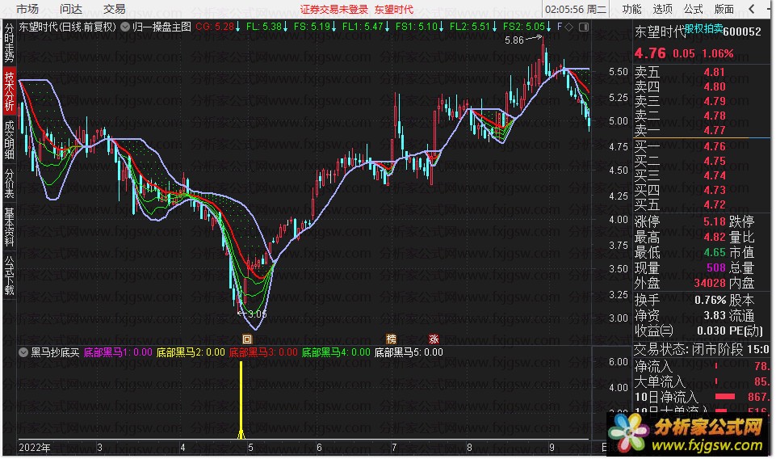
Task: Click the 10日净流入 red bar
Action: [x=725, y=397]
